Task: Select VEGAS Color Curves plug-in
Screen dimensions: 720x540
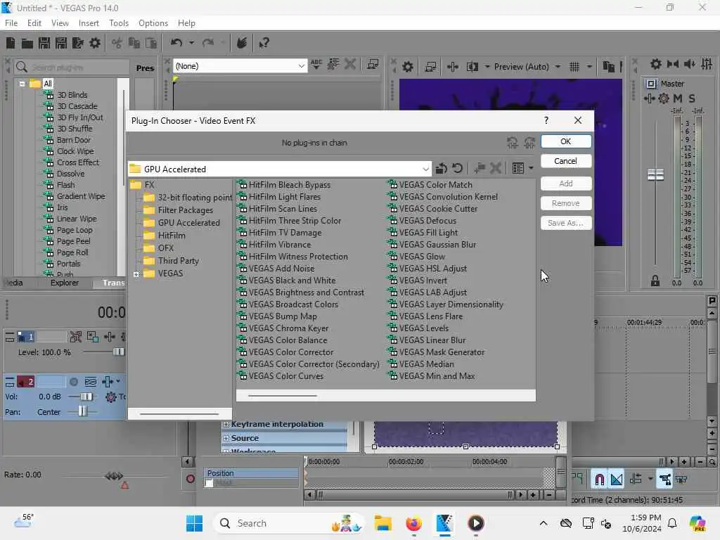Action: [285, 376]
